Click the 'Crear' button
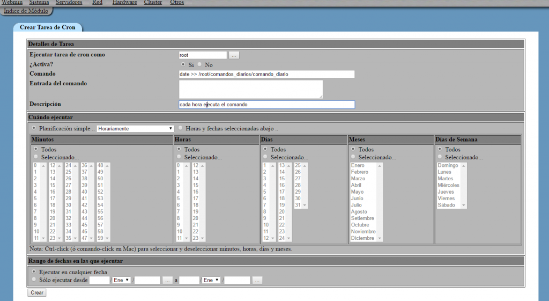Viewport: 549px width, 301px height. [37, 292]
